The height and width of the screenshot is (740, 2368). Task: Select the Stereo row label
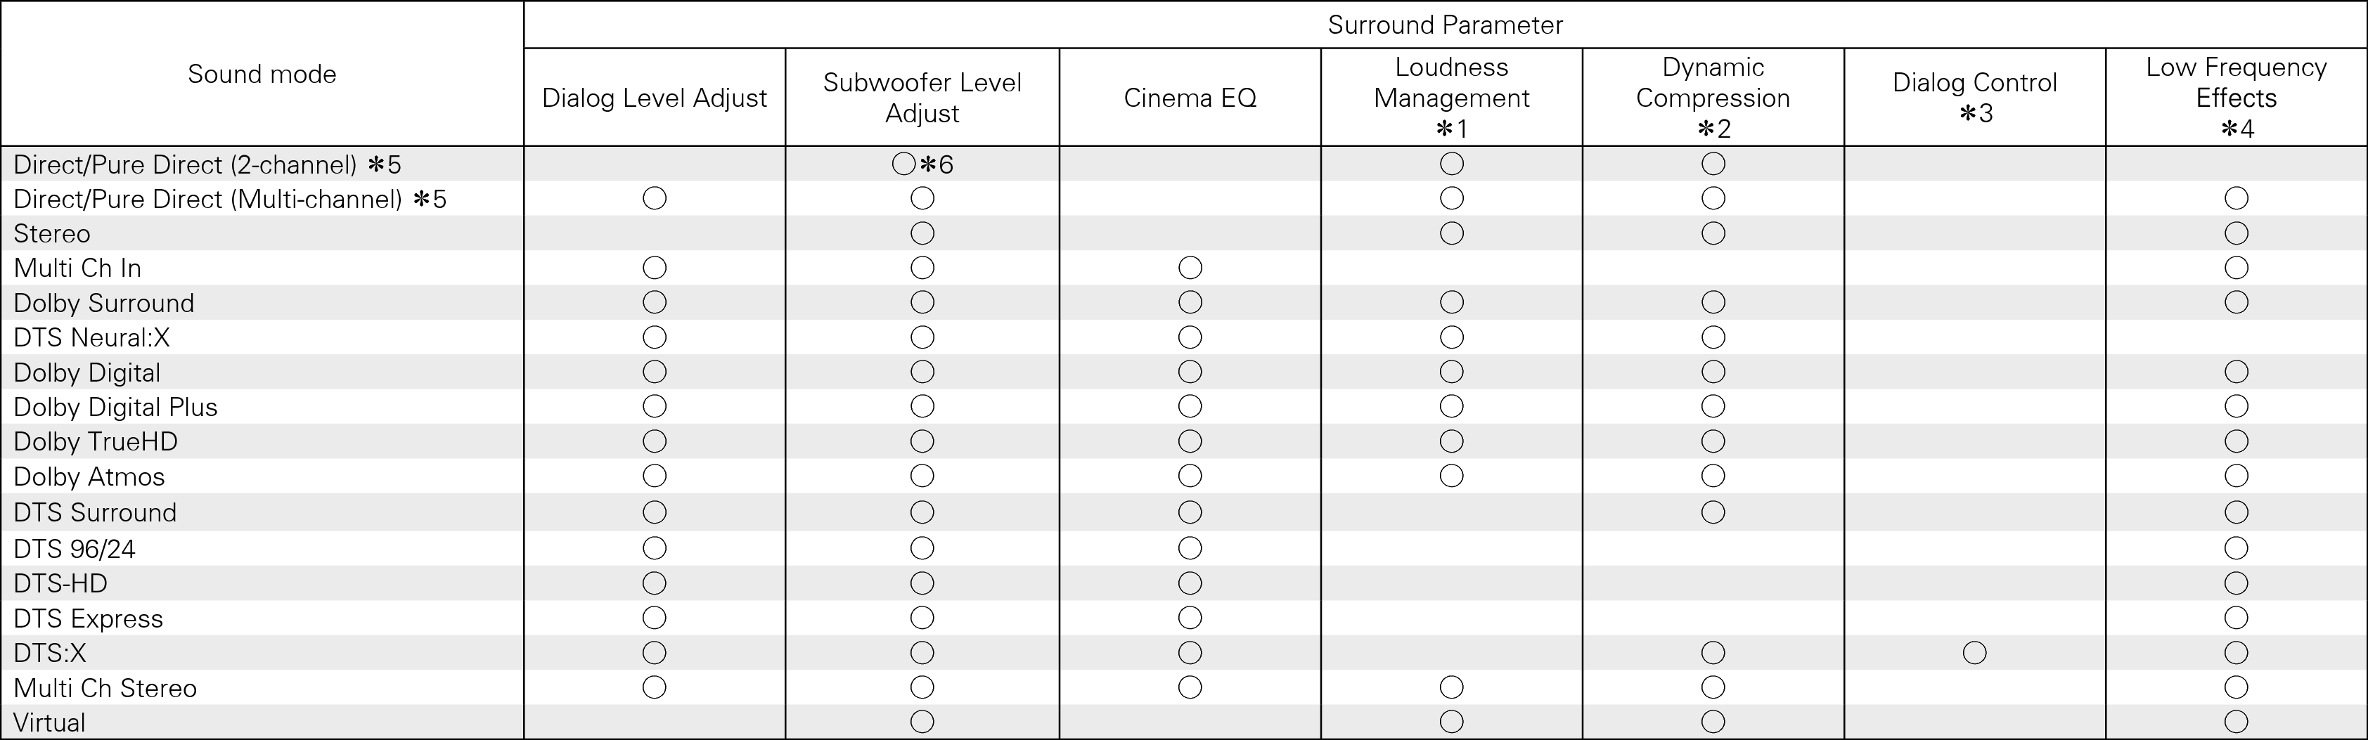(51, 233)
